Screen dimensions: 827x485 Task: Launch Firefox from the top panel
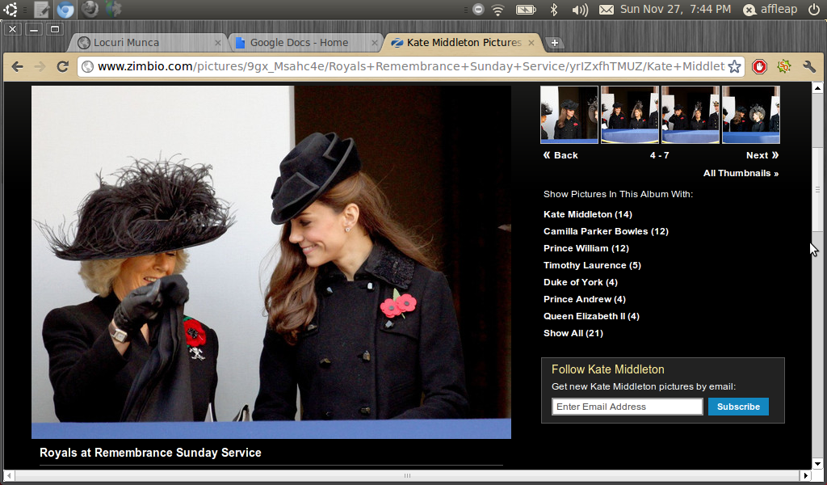(90, 9)
